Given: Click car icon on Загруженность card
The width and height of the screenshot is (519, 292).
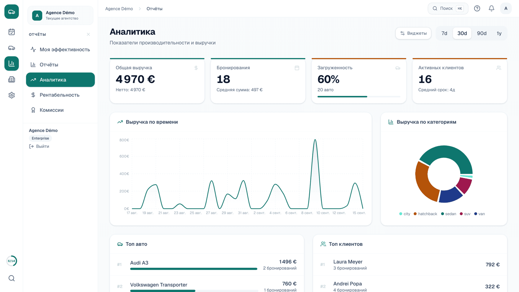Looking at the screenshot, I should [x=398, y=68].
